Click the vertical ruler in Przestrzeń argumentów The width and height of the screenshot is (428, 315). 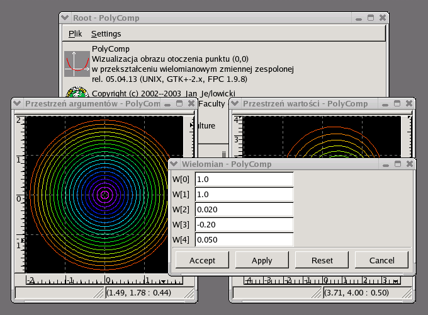click(x=20, y=194)
